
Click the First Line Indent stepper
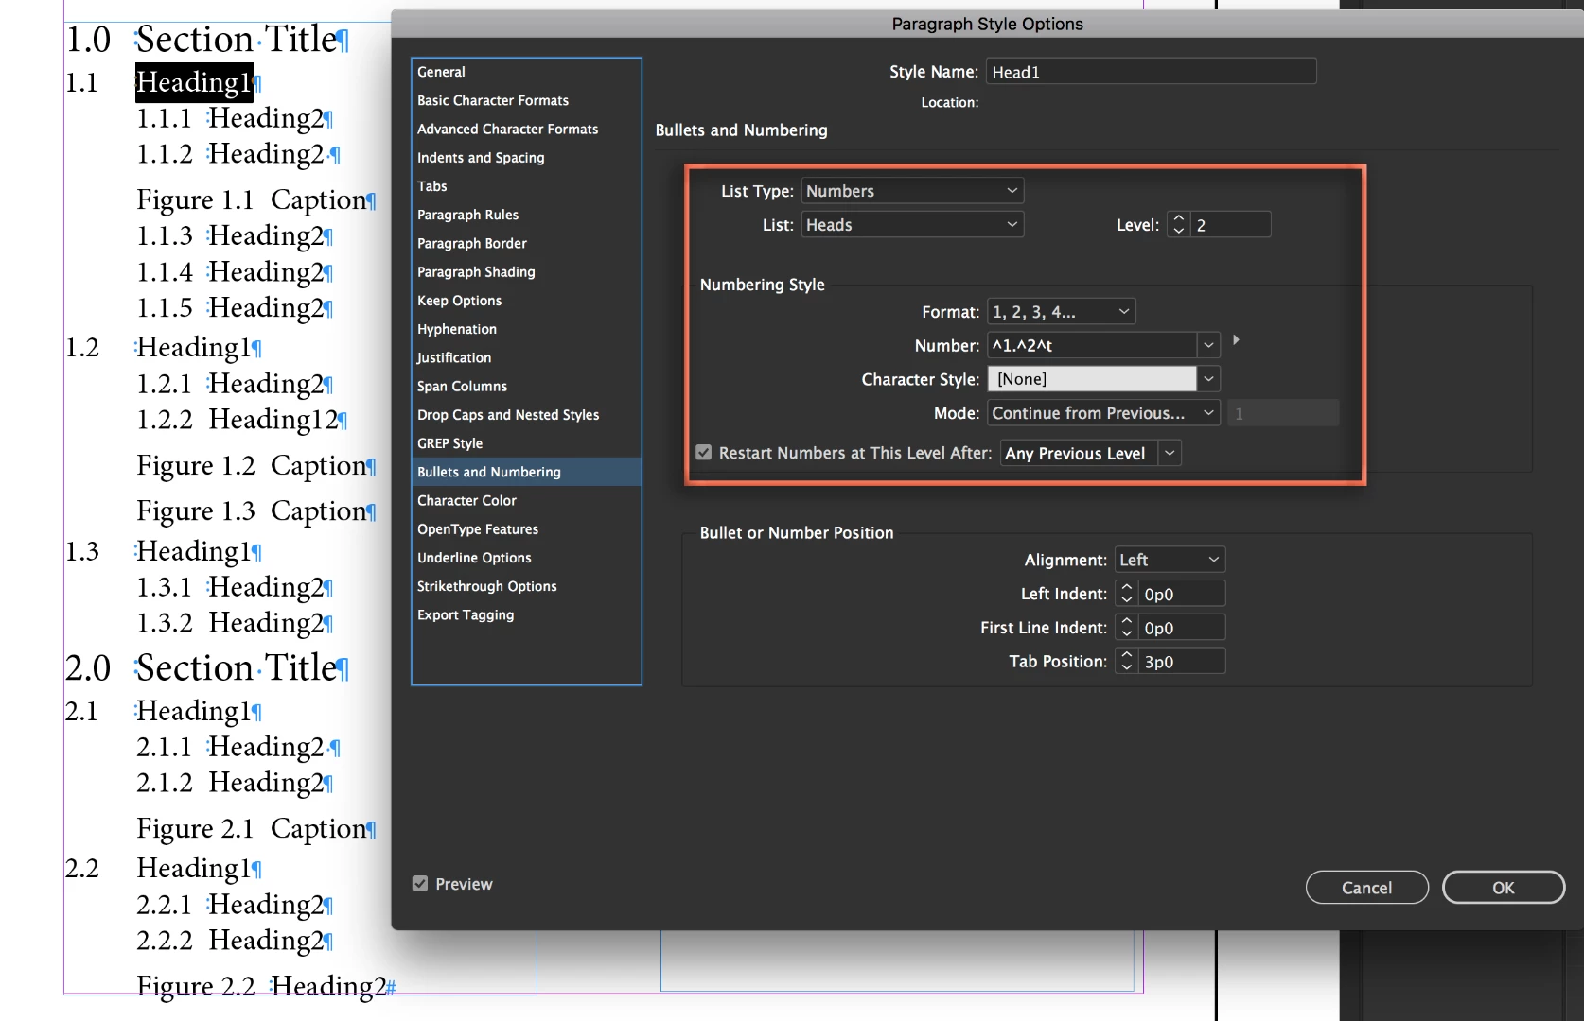pyautogui.click(x=1126, y=628)
